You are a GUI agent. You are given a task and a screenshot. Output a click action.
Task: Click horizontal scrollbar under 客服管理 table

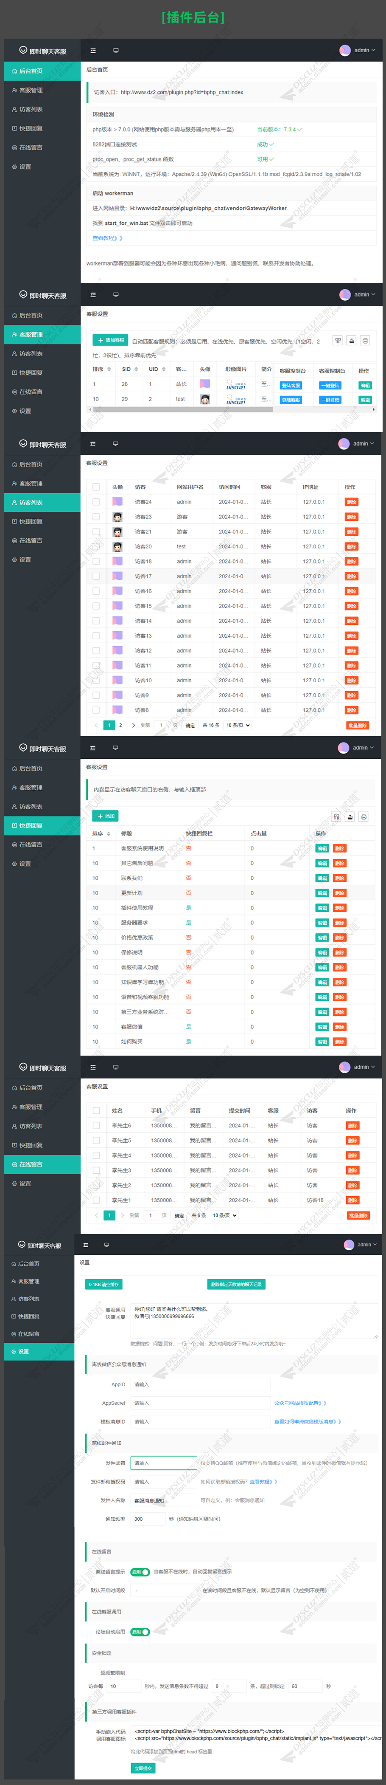point(183,410)
